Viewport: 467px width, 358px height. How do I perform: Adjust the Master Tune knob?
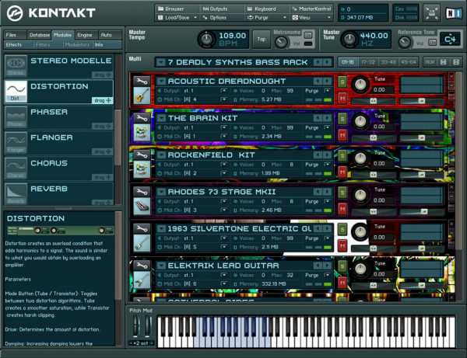click(x=349, y=39)
